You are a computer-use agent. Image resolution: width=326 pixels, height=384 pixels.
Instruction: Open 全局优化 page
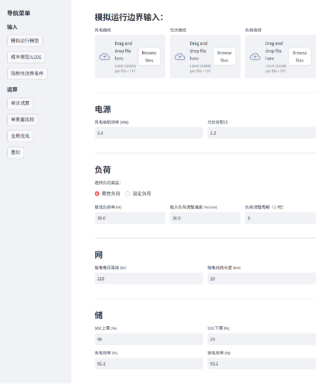pyautogui.click(x=20, y=136)
